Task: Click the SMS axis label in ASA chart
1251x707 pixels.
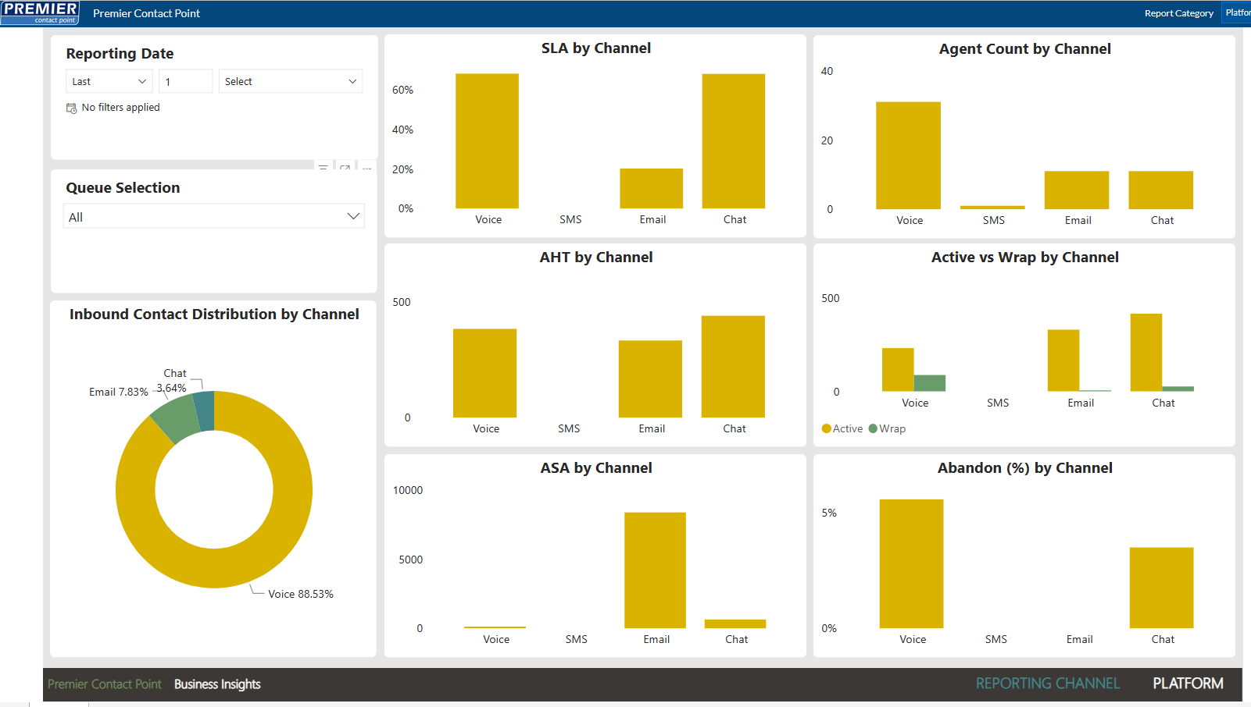Action: [x=577, y=639]
